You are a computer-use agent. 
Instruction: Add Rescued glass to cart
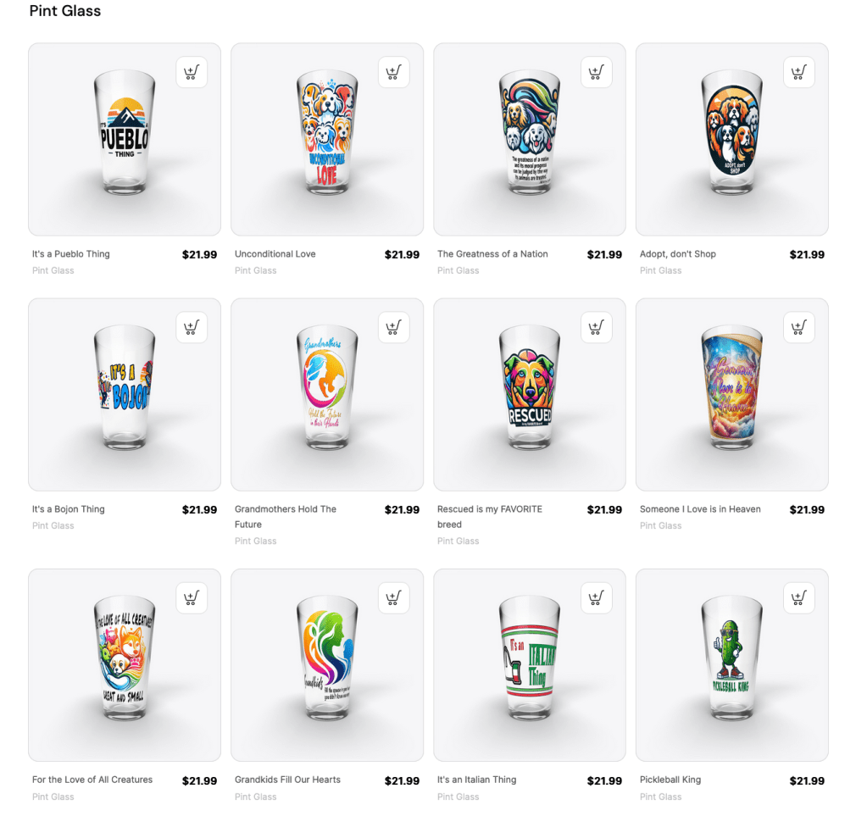pos(597,327)
